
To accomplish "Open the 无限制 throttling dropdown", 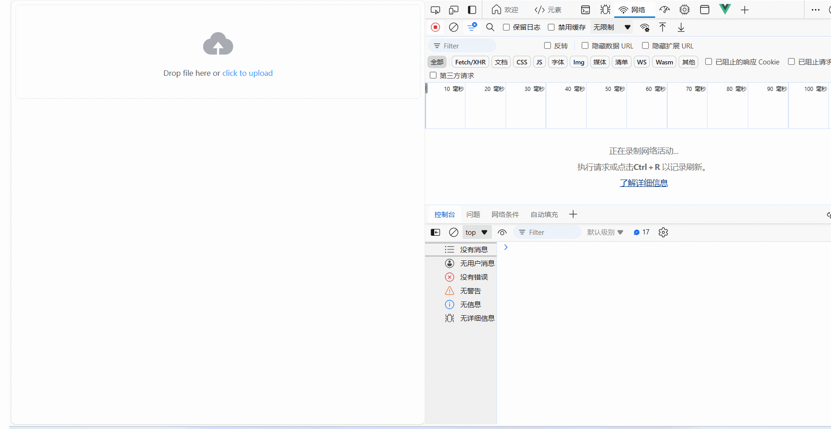I will [612, 27].
